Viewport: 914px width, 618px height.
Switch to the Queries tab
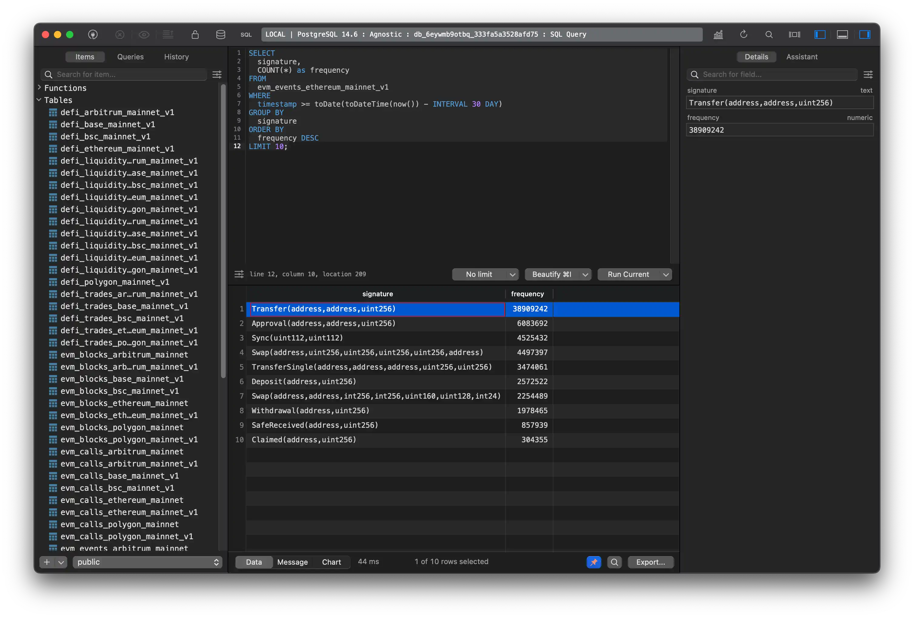click(130, 57)
